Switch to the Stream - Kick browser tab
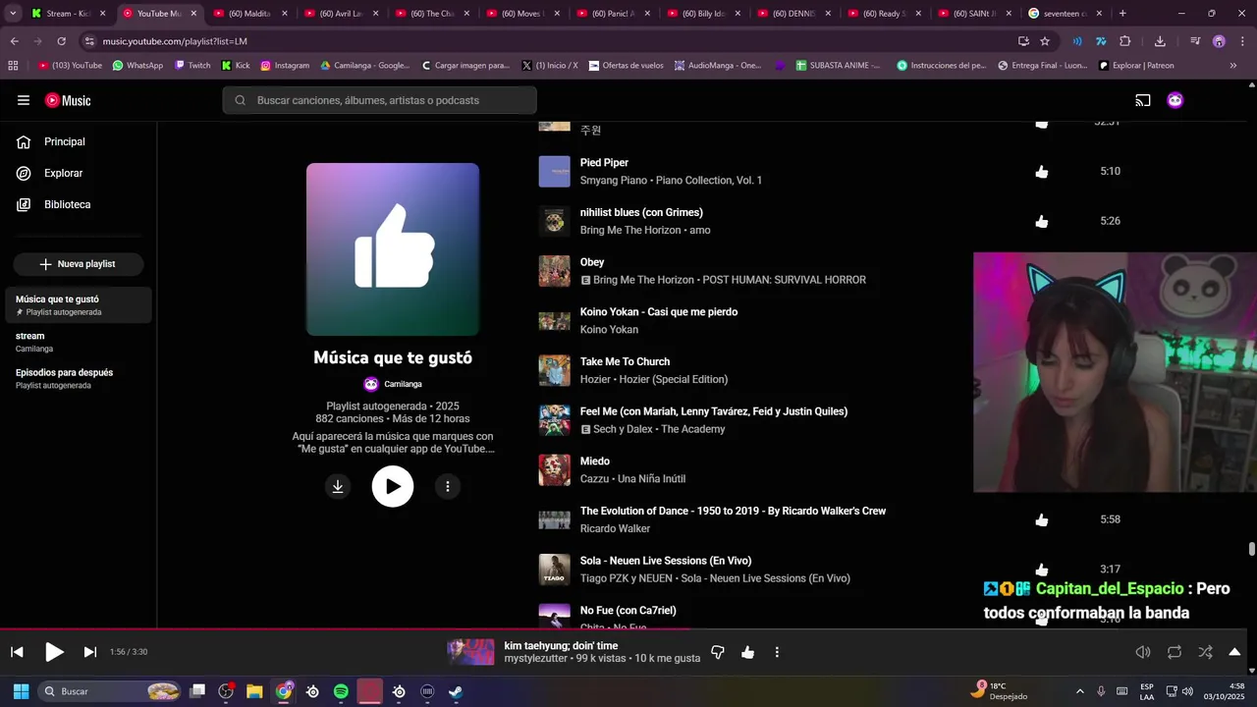 coord(68,14)
